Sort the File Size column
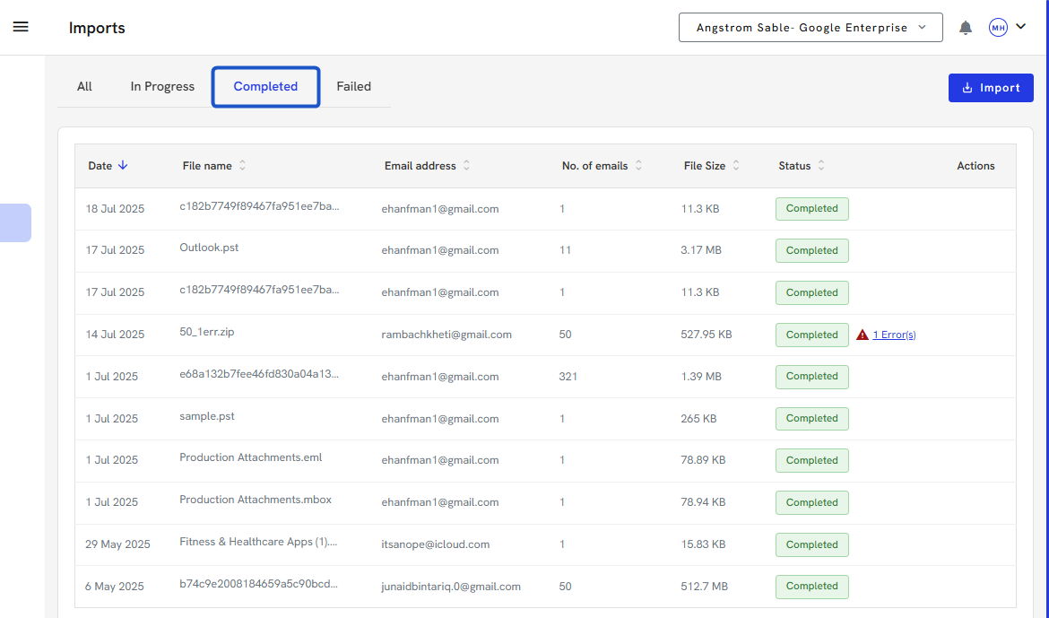Viewport: 1049px width, 618px height. (x=736, y=166)
